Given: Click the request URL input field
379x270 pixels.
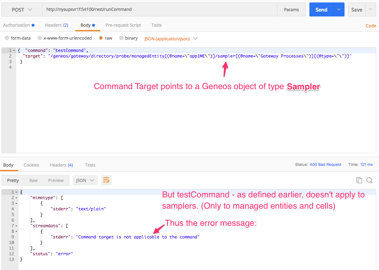Looking at the screenshot, I should 158,10.
